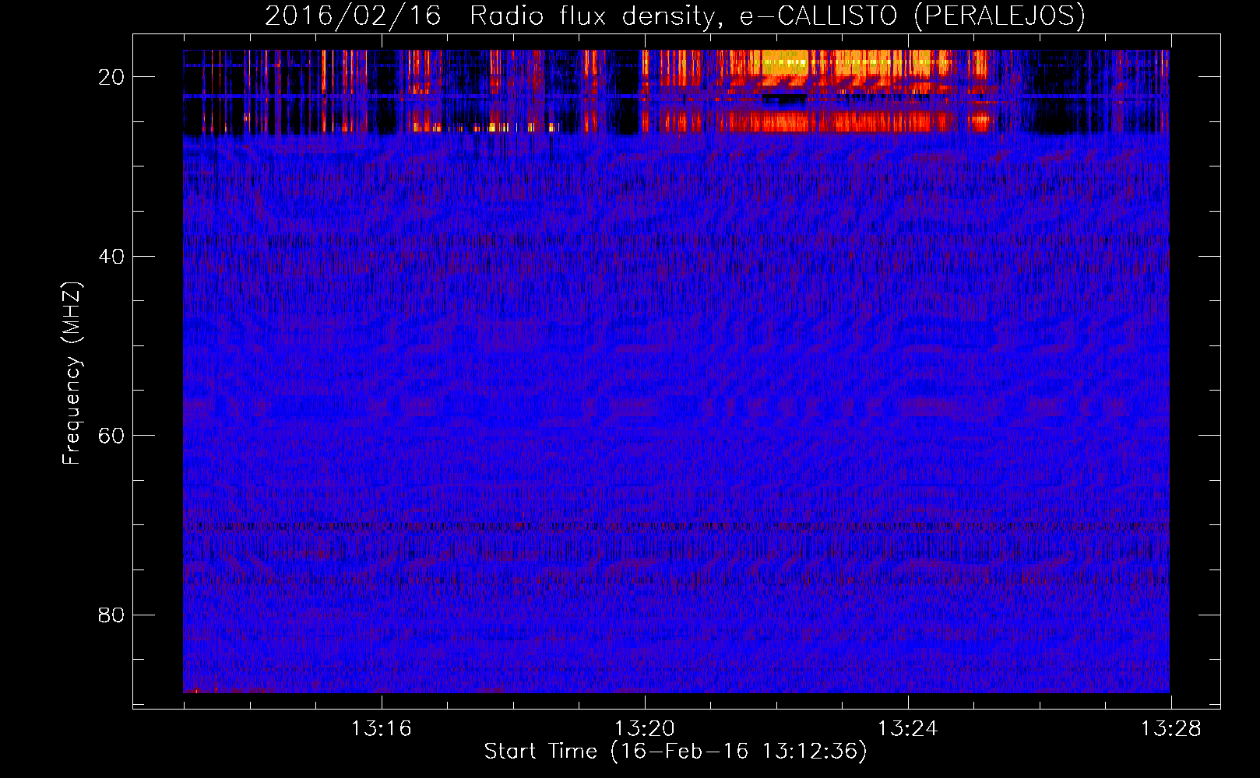
Task: Select the 20 frequency tick label
Action: point(111,77)
